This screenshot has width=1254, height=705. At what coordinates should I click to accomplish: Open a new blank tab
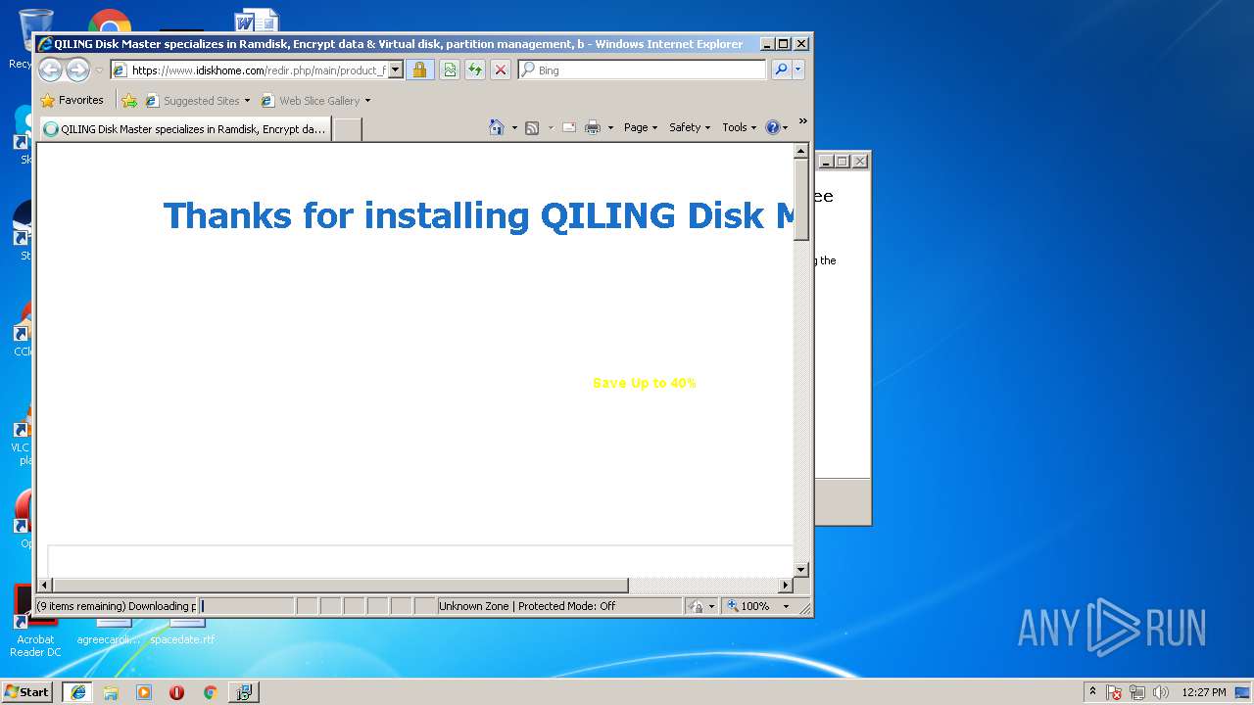pyautogui.click(x=348, y=128)
